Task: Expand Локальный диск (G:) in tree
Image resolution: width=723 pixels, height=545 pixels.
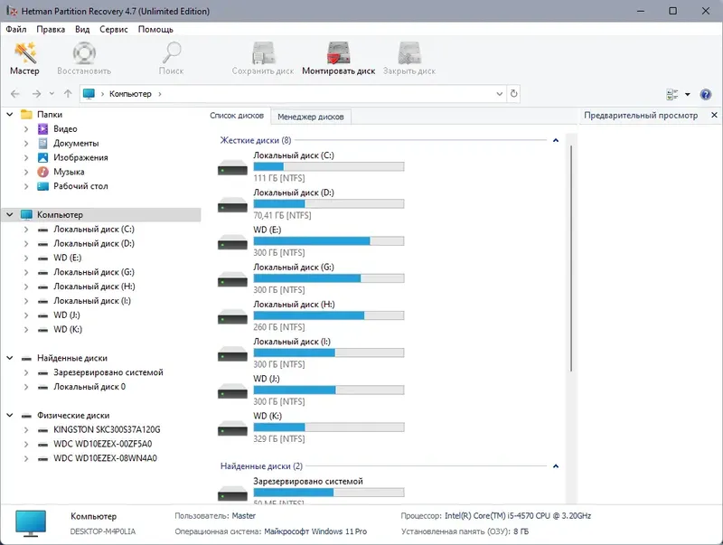Action: click(x=26, y=273)
